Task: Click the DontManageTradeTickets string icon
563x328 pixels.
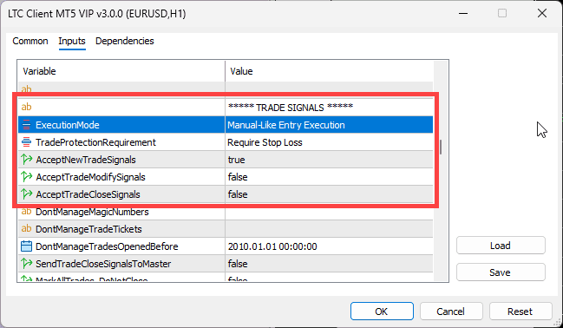Action: point(26,229)
